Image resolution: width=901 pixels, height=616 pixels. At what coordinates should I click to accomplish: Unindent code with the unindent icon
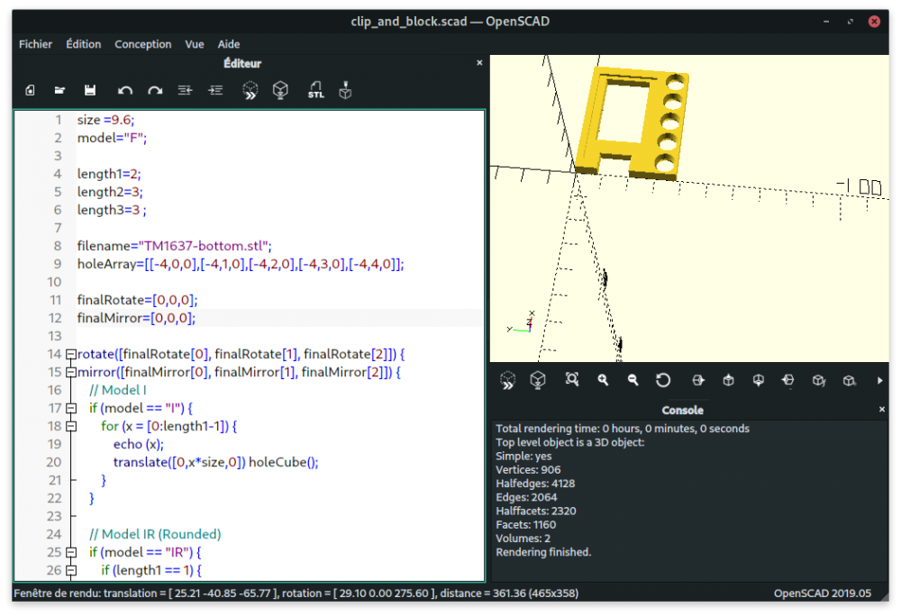(x=185, y=90)
